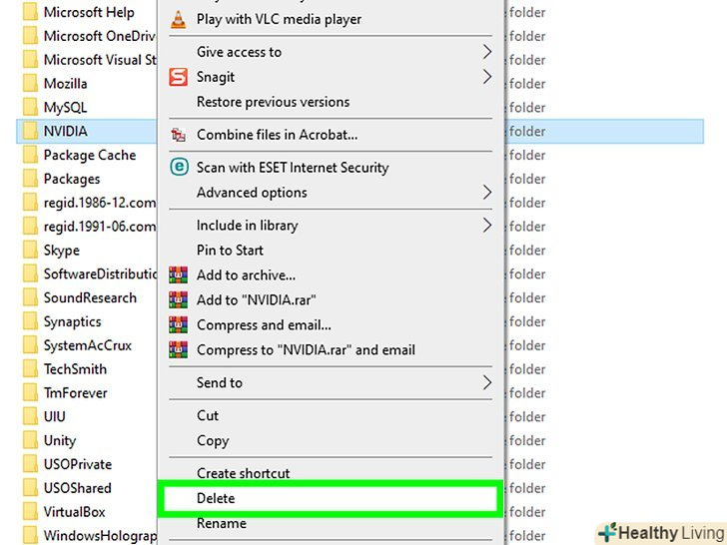727x545 pixels.
Task: Click the TechSmith folder icon
Action: pyautogui.click(x=30, y=369)
